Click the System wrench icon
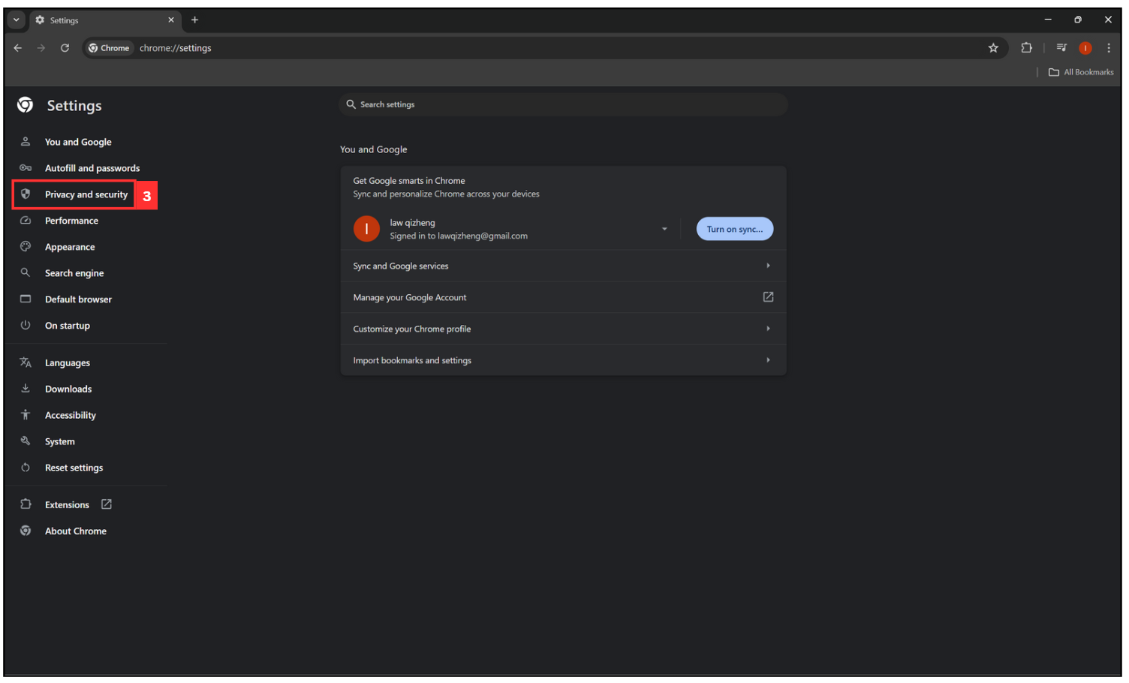 tap(26, 441)
